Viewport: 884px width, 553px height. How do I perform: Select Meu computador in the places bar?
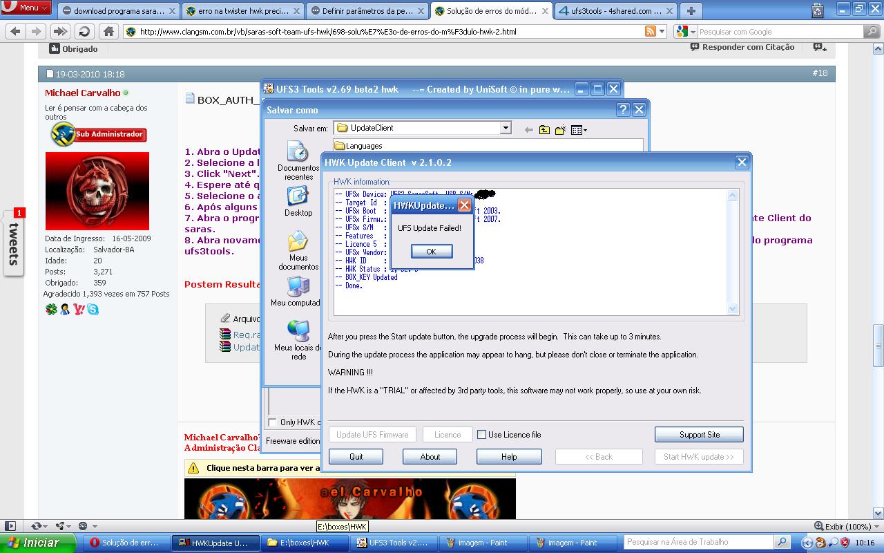(x=297, y=292)
